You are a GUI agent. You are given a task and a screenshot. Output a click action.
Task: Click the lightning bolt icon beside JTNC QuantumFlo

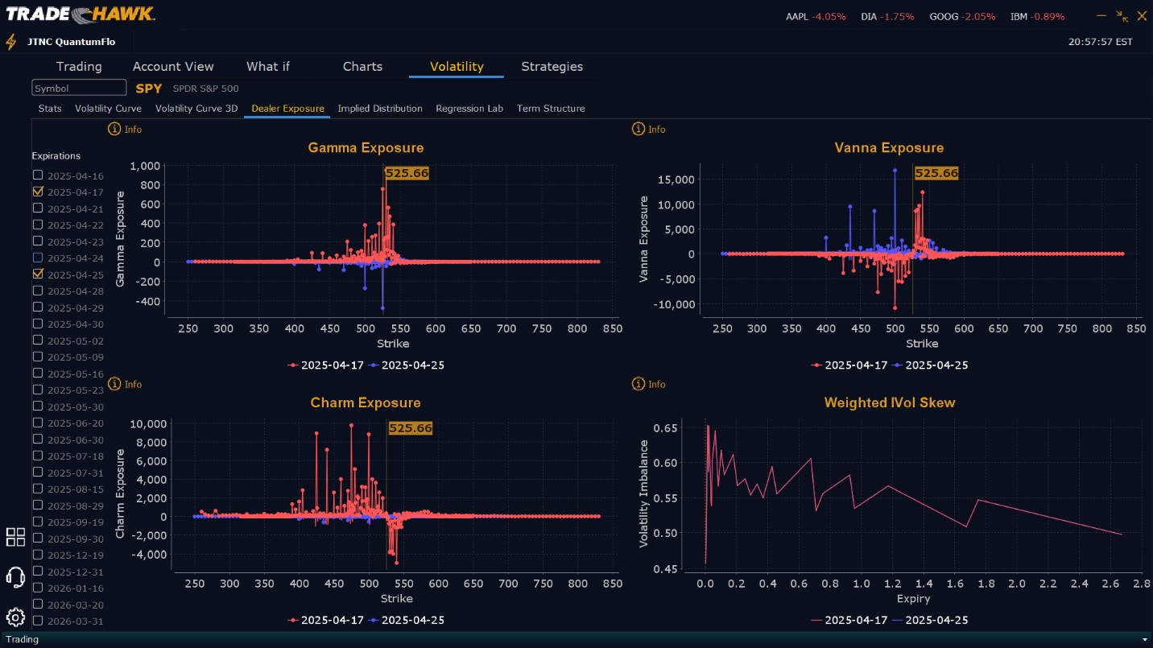[x=11, y=42]
